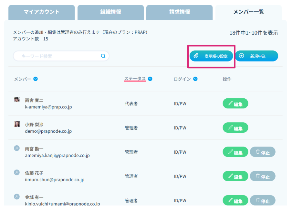Suspend 雨宮 勘一 using the 停止 button
This screenshot has width=292, height=210.
263,152
